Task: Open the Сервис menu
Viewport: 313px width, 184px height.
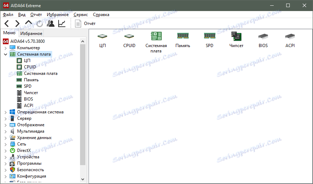Action: pyautogui.click(x=81, y=15)
